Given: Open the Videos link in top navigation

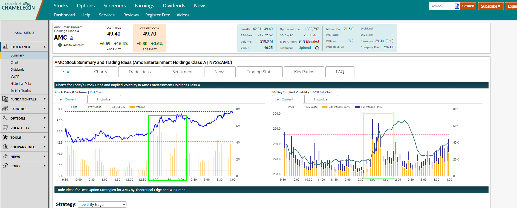Looking at the screenshot, I should coord(183,15).
